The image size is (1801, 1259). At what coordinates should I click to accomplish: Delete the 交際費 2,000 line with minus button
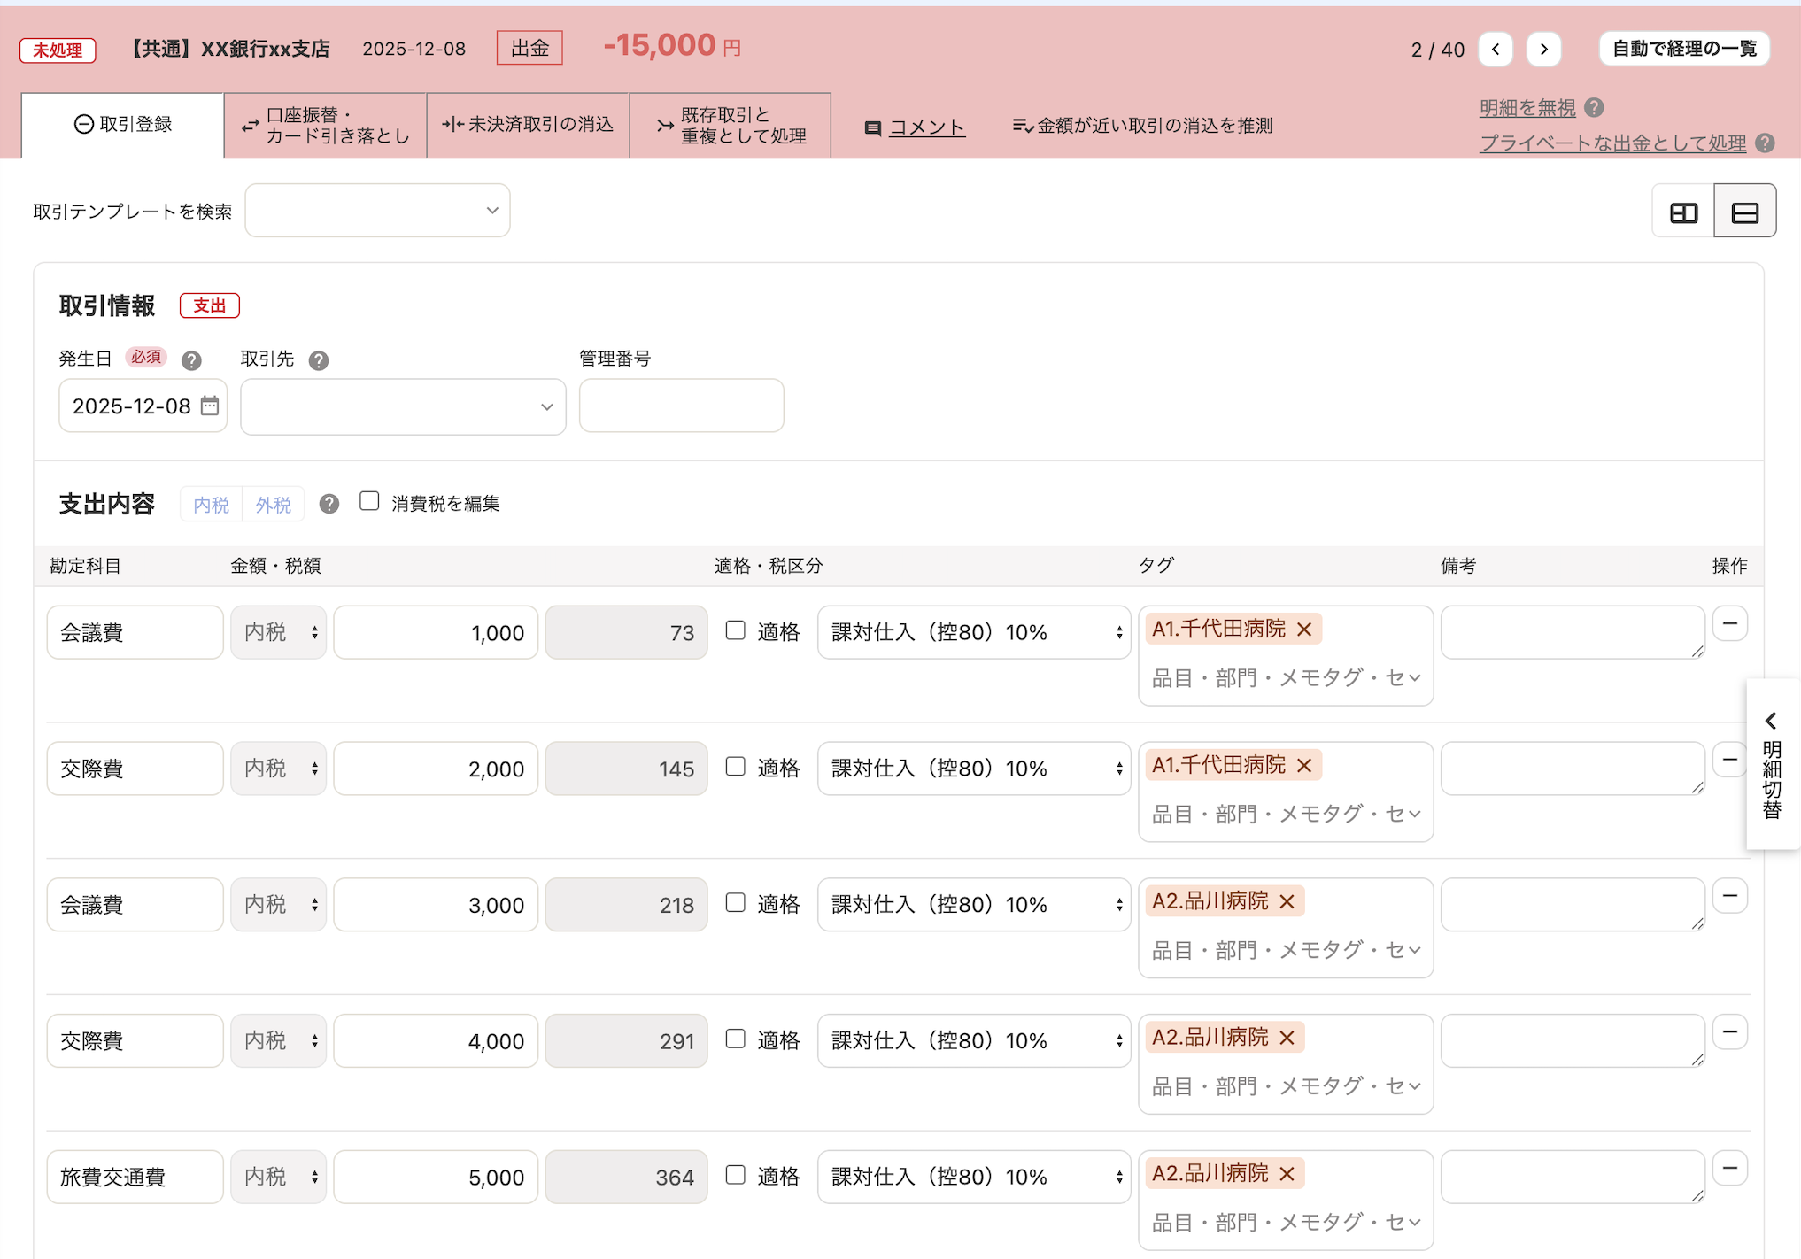(x=1729, y=760)
